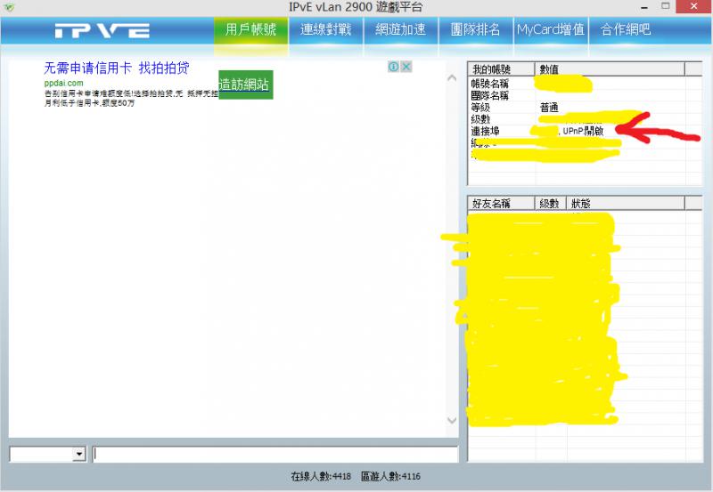The image size is (713, 492).
Task: Click the ad description text about 信用卡
Action: point(131,98)
